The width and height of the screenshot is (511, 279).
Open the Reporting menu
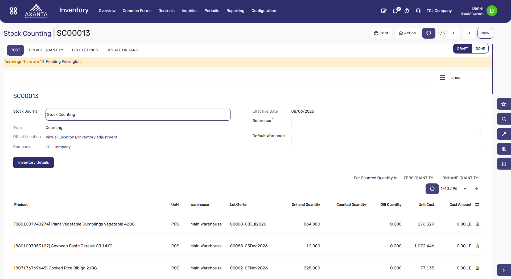(x=235, y=11)
